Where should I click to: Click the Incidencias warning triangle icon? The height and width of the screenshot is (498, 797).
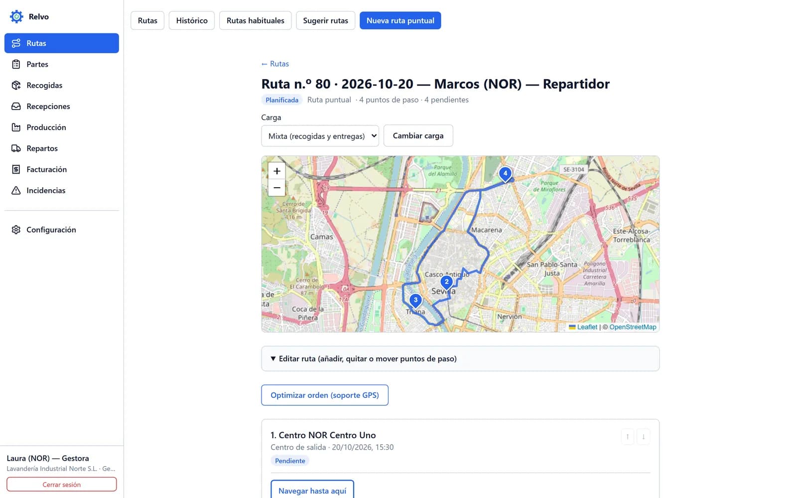point(16,190)
